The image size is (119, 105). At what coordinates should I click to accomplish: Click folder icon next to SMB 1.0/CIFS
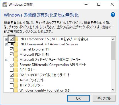point(16,75)
